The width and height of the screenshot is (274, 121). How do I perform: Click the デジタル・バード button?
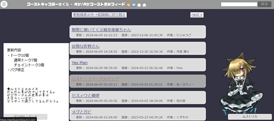[x=26, y=117]
